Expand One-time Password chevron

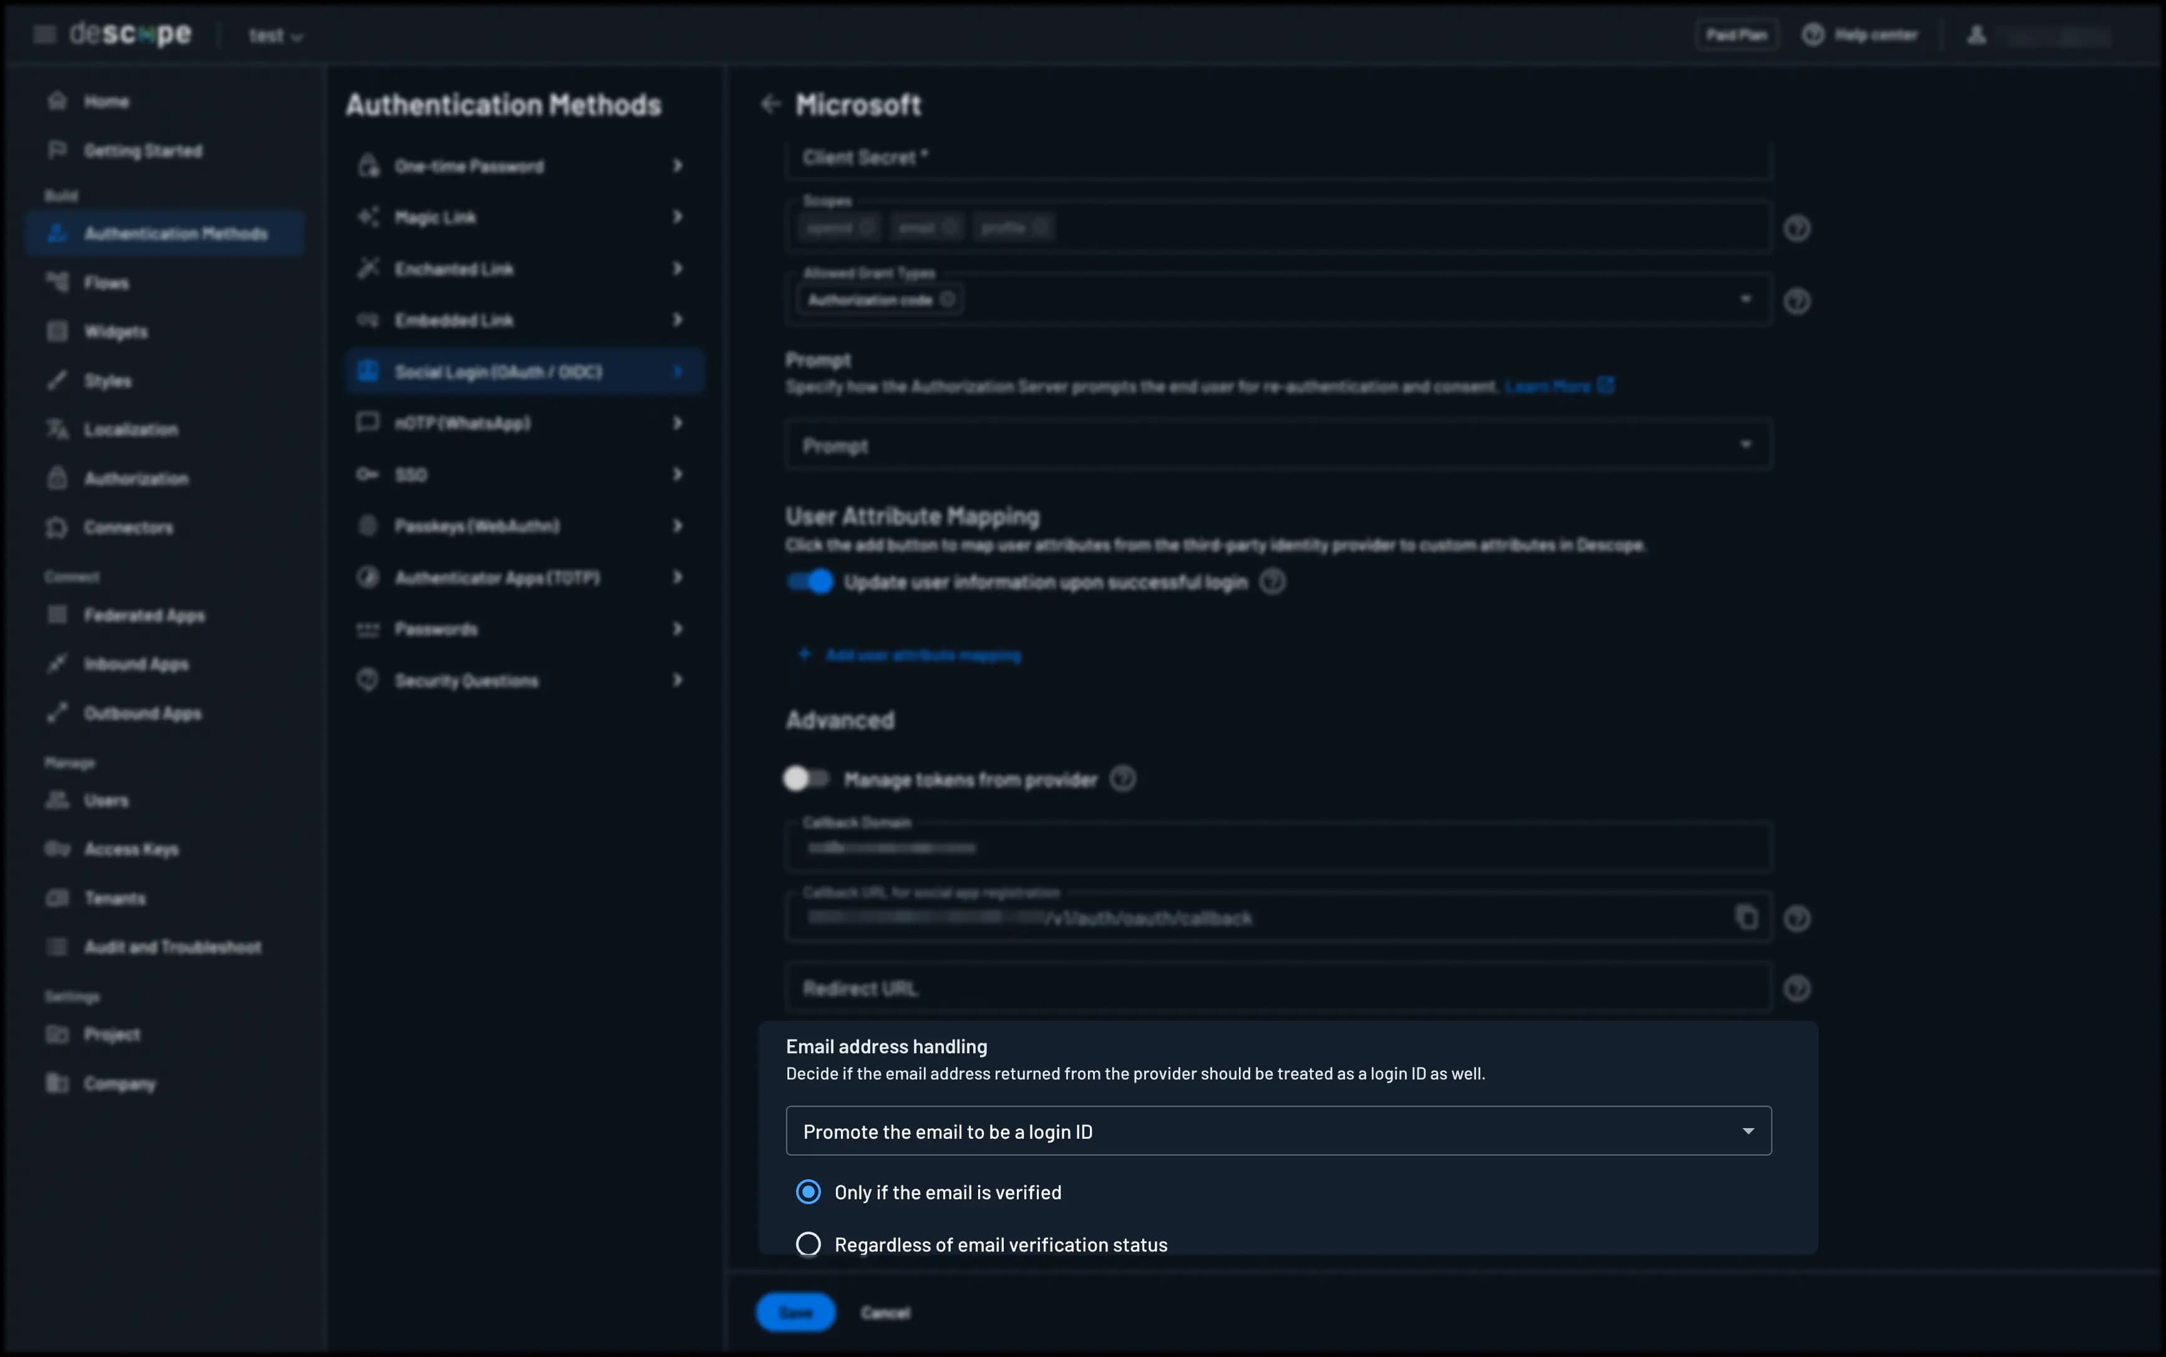click(x=677, y=165)
